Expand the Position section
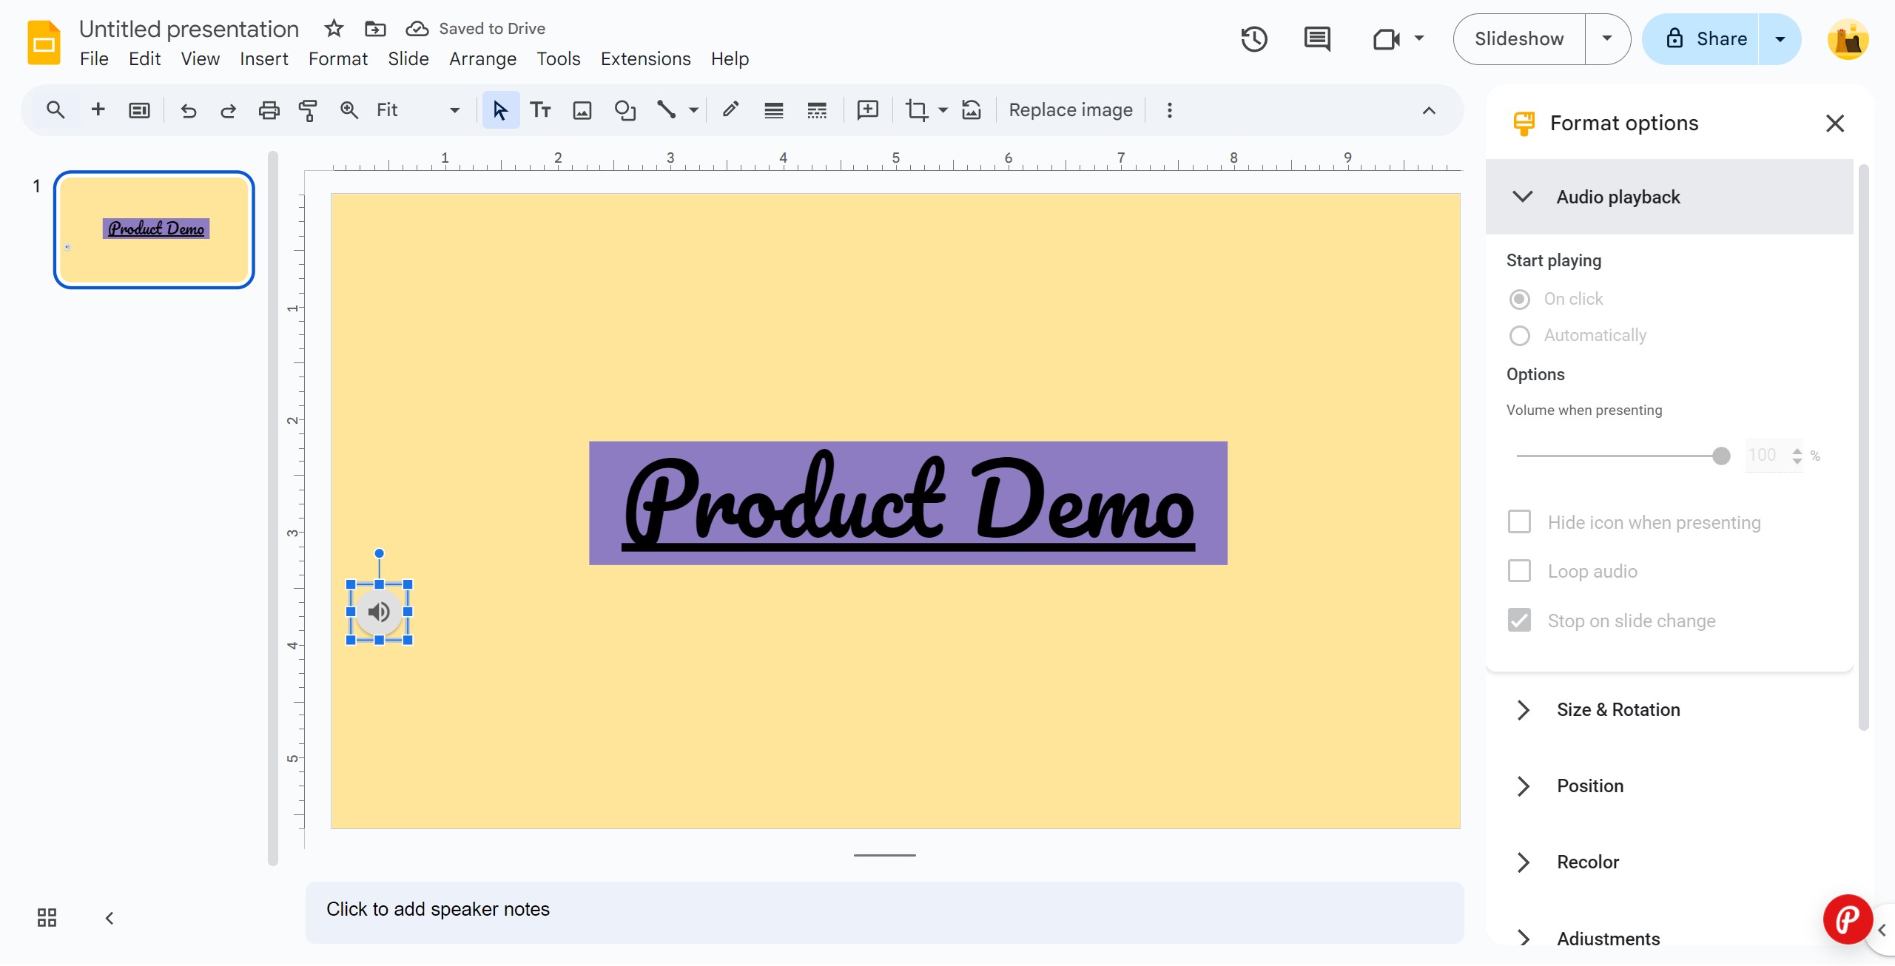 (1669, 786)
